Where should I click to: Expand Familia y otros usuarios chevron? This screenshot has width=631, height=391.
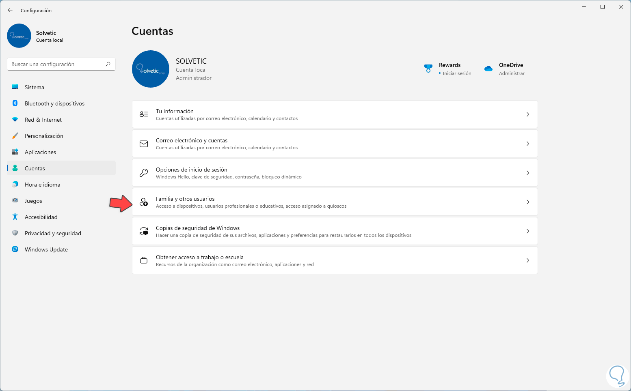tap(528, 202)
